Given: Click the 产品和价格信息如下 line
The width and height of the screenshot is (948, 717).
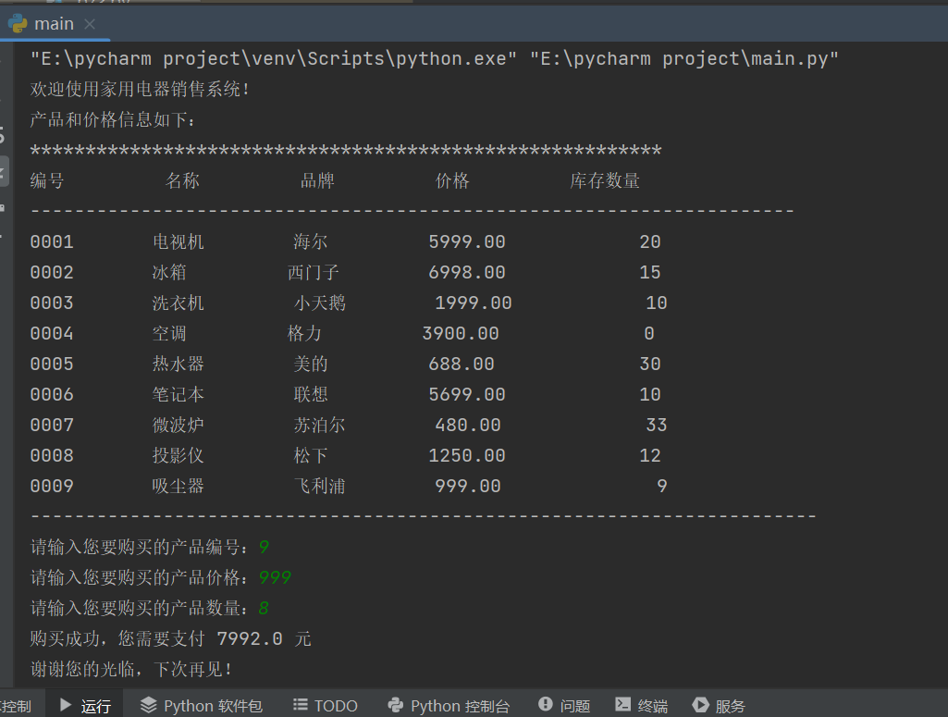Looking at the screenshot, I should tap(113, 119).
